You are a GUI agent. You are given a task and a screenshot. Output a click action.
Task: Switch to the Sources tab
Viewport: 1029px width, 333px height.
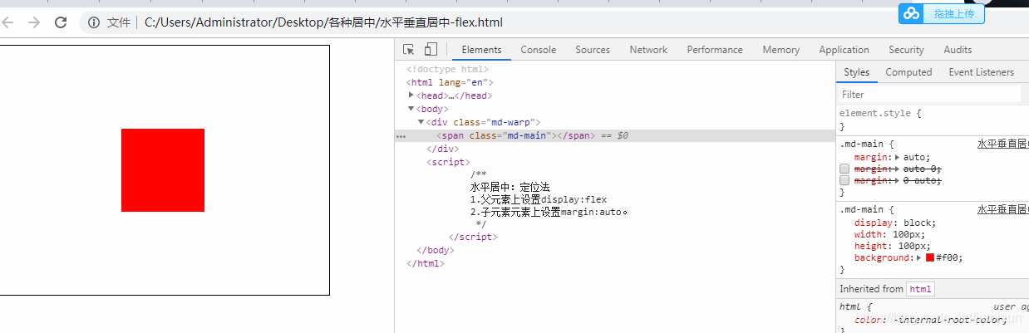pos(593,50)
